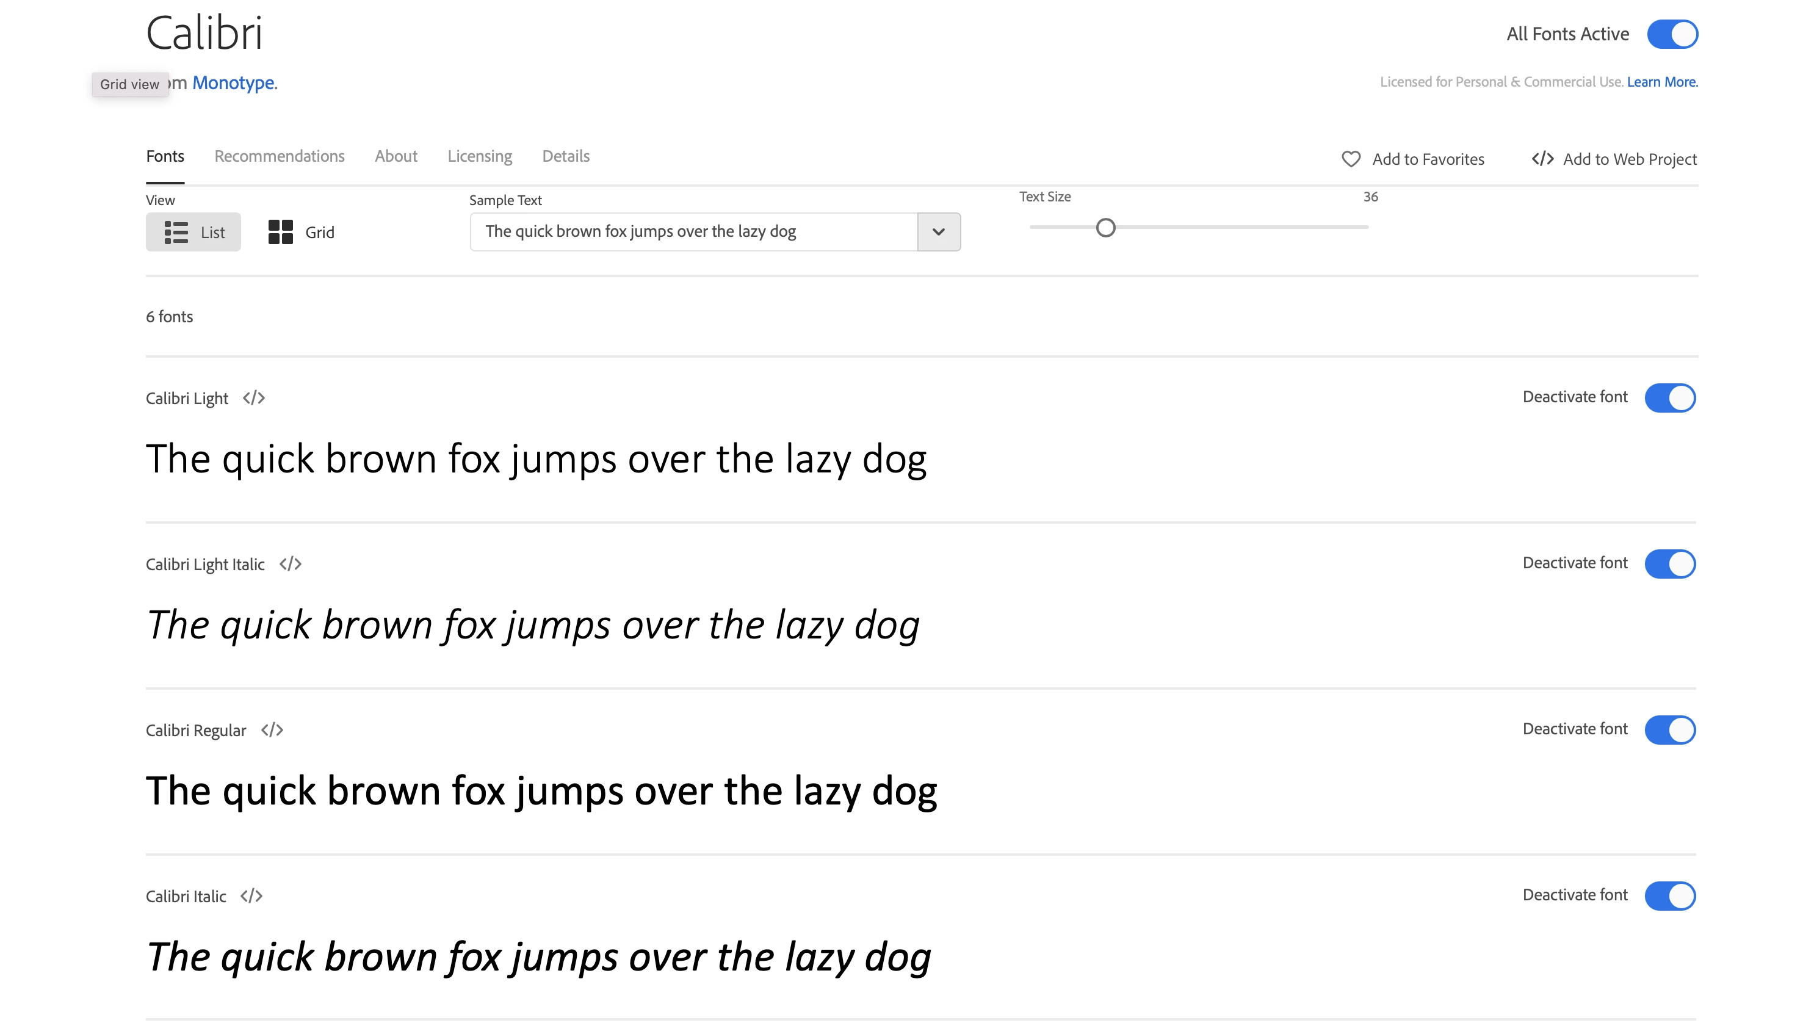Open the Sample Text dropdown arrow

[x=938, y=232]
